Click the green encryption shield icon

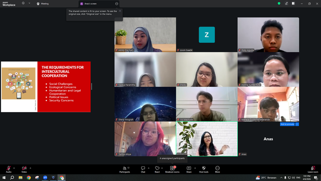pos(279,4)
